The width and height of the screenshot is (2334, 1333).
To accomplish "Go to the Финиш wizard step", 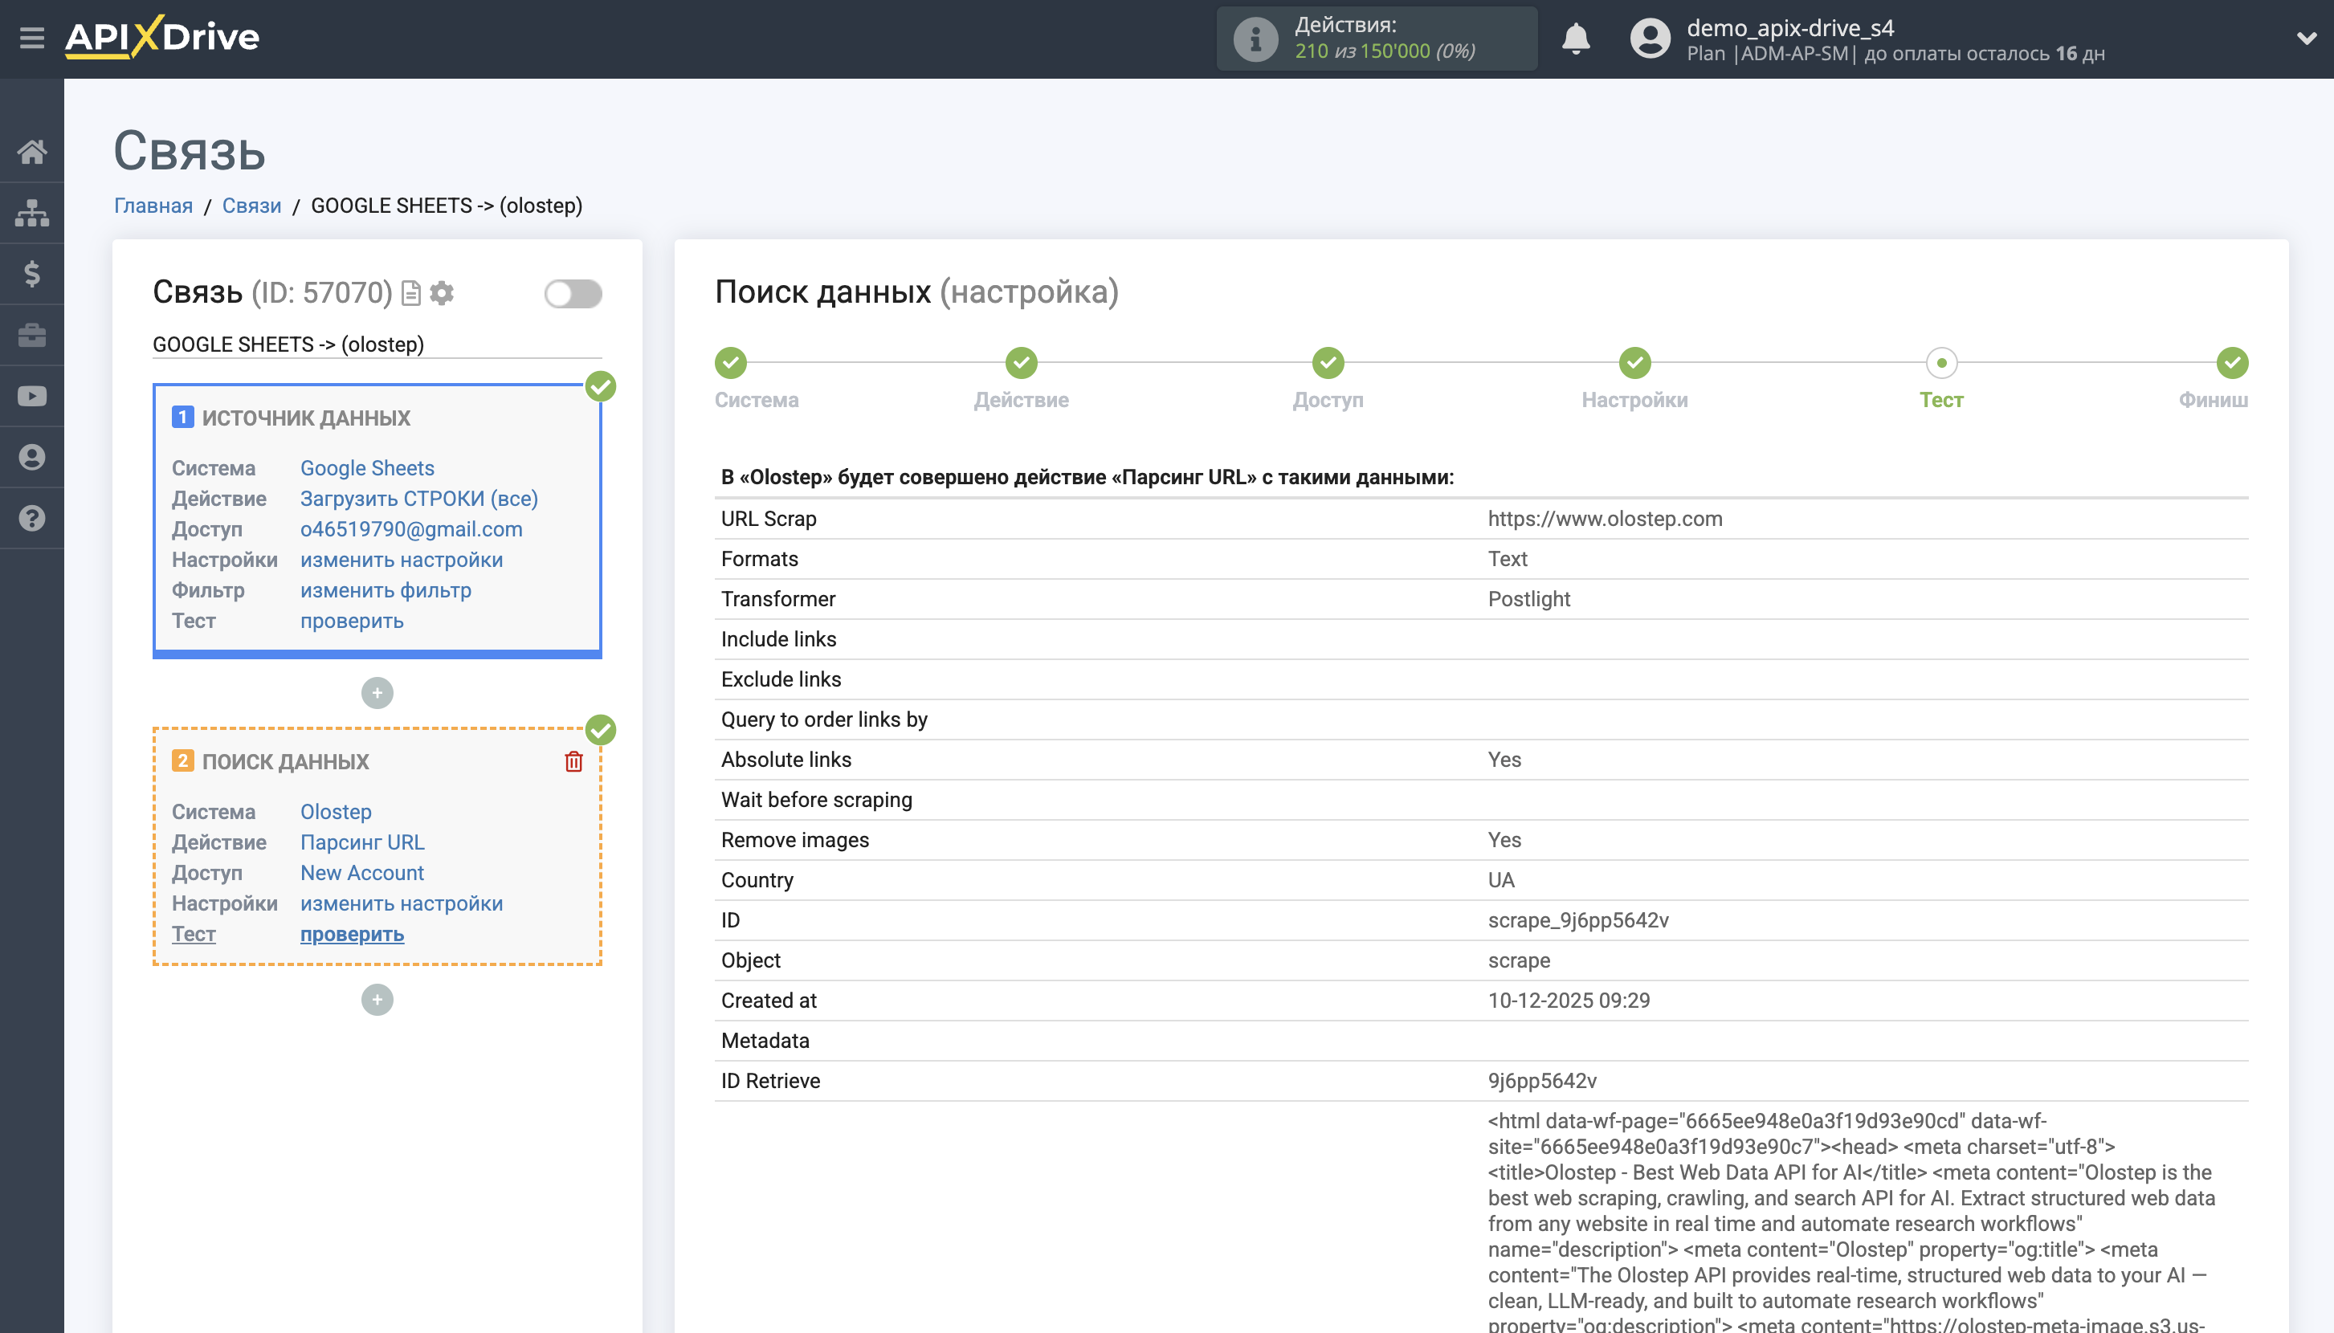I will pyautogui.click(x=2231, y=362).
